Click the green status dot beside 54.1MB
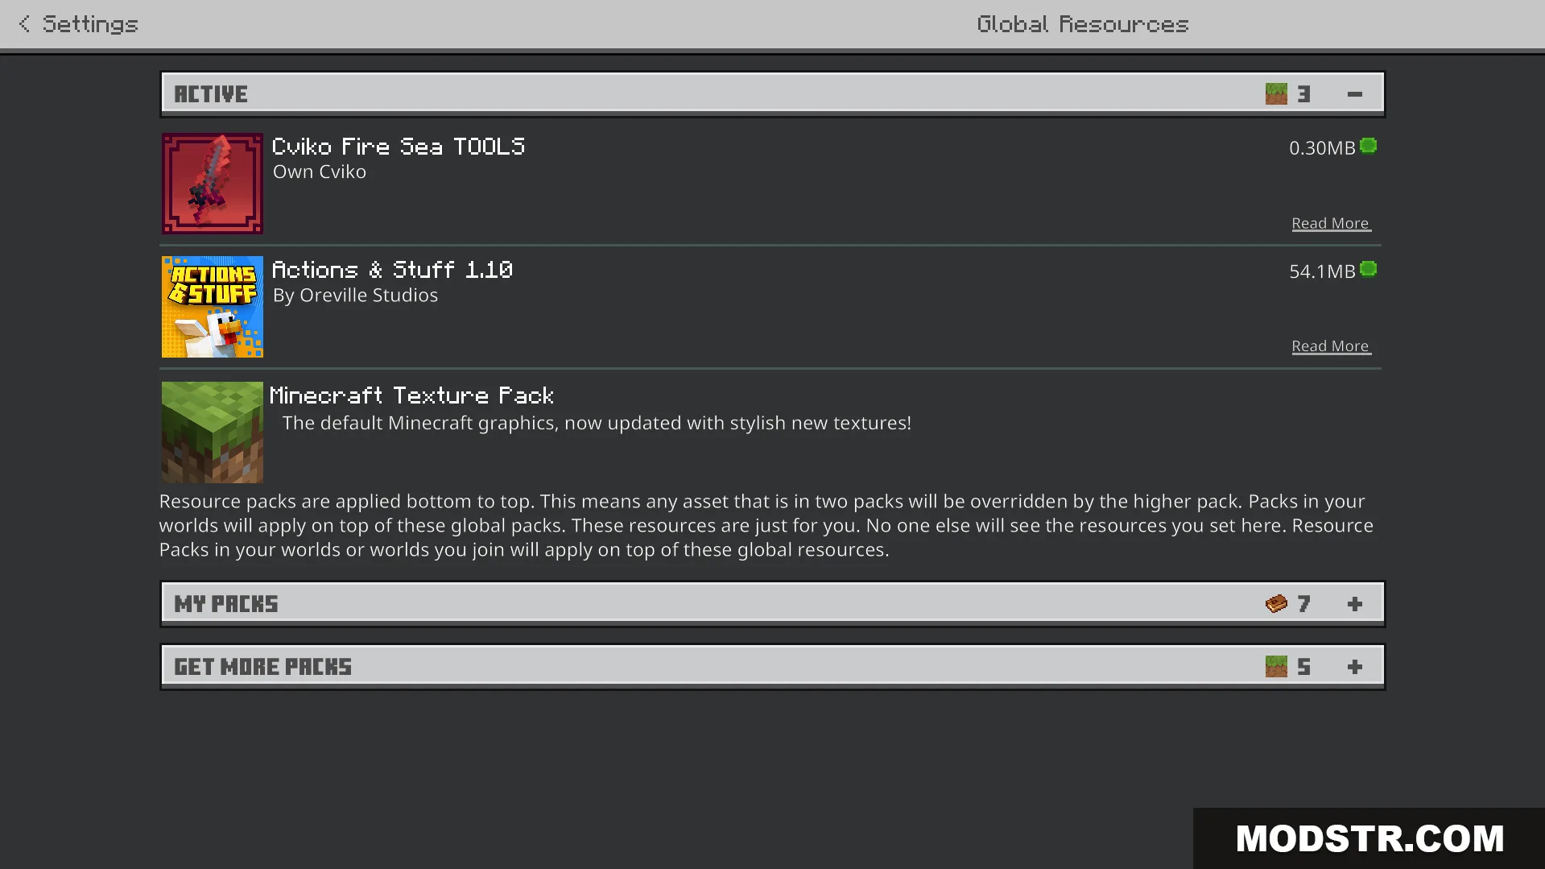The width and height of the screenshot is (1545, 869). (1368, 269)
